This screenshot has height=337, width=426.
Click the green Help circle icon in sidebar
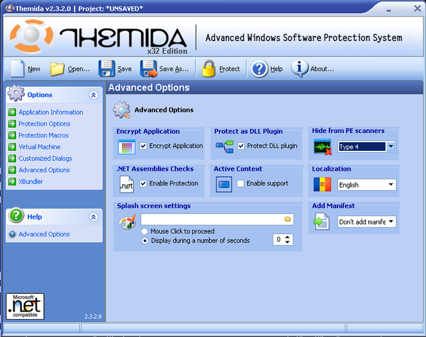click(x=16, y=215)
